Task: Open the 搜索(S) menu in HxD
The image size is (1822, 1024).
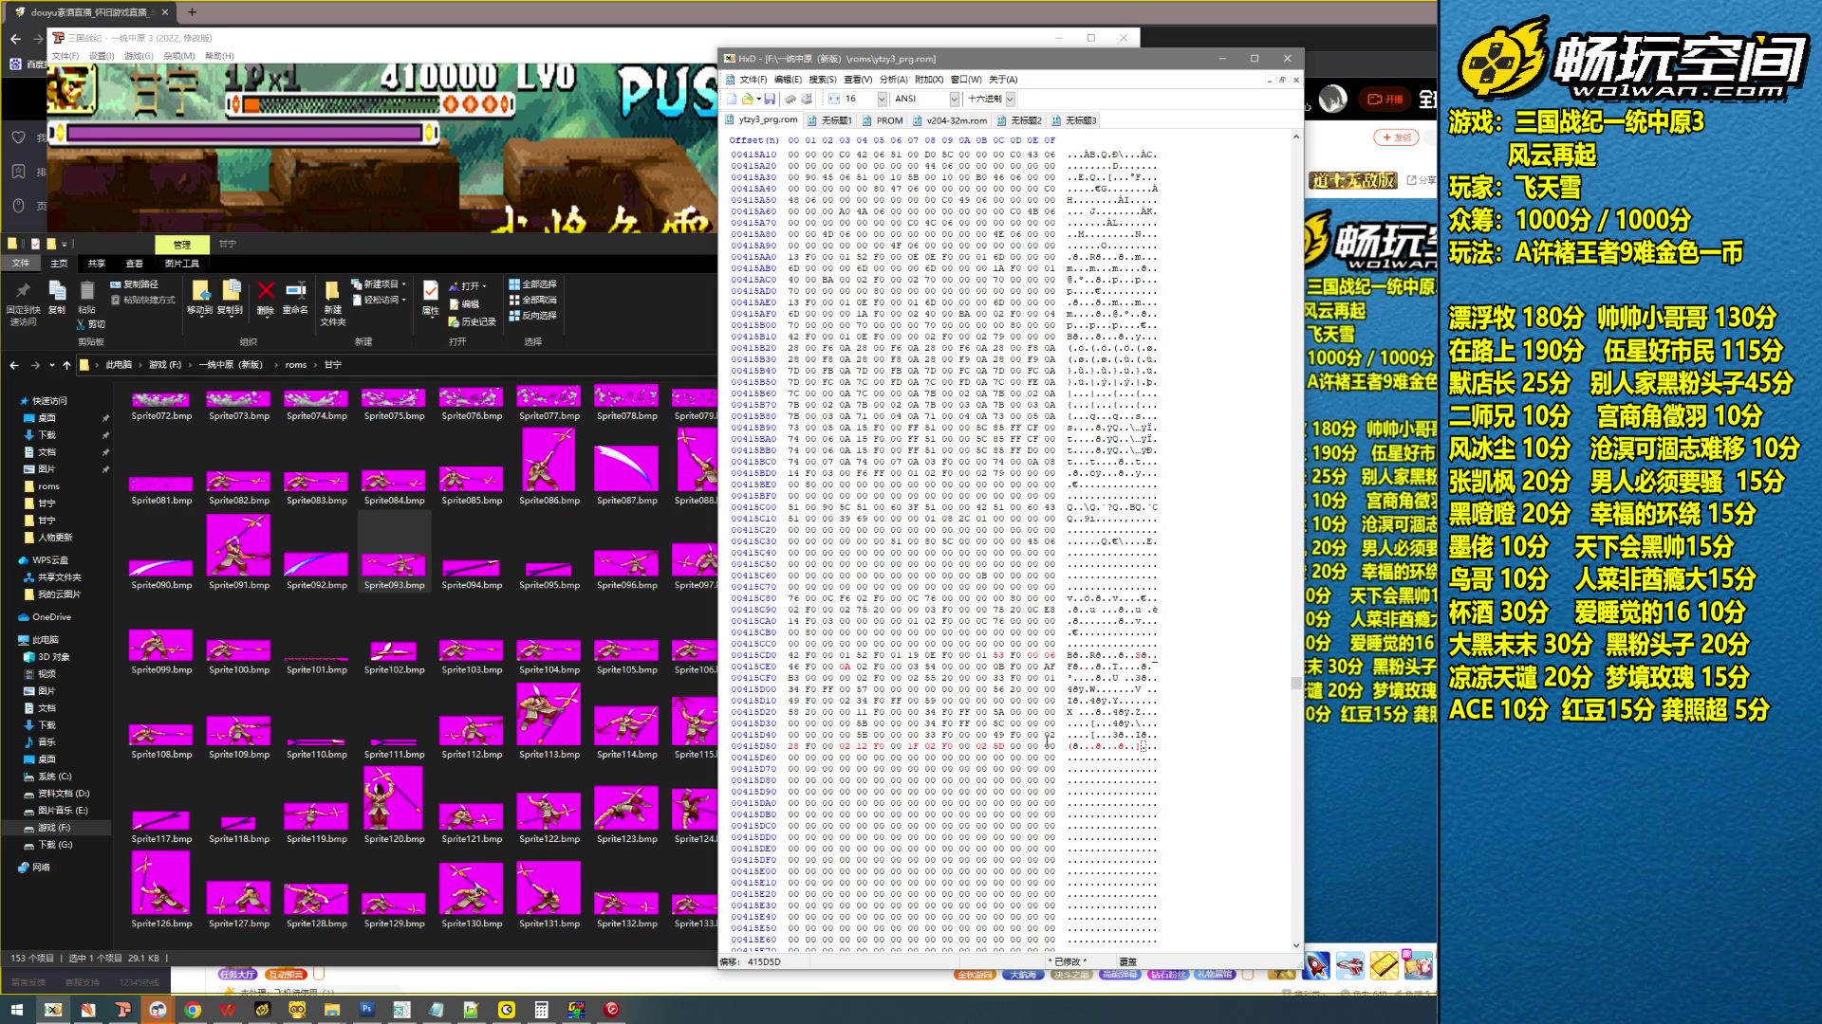Action: click(823, 80)
